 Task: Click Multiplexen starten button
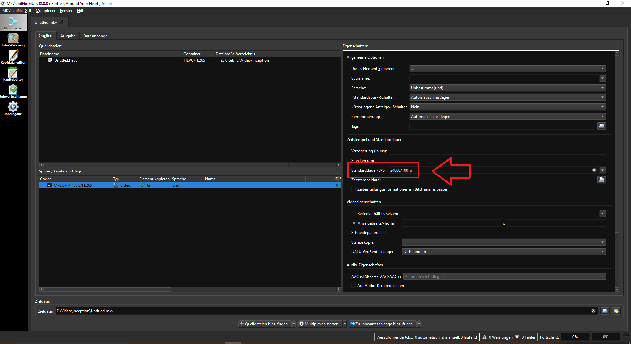click(319, 324)
